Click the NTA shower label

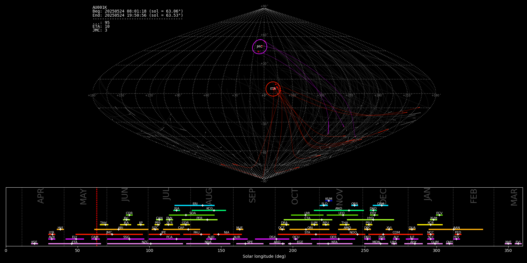(x=334, y=242)
